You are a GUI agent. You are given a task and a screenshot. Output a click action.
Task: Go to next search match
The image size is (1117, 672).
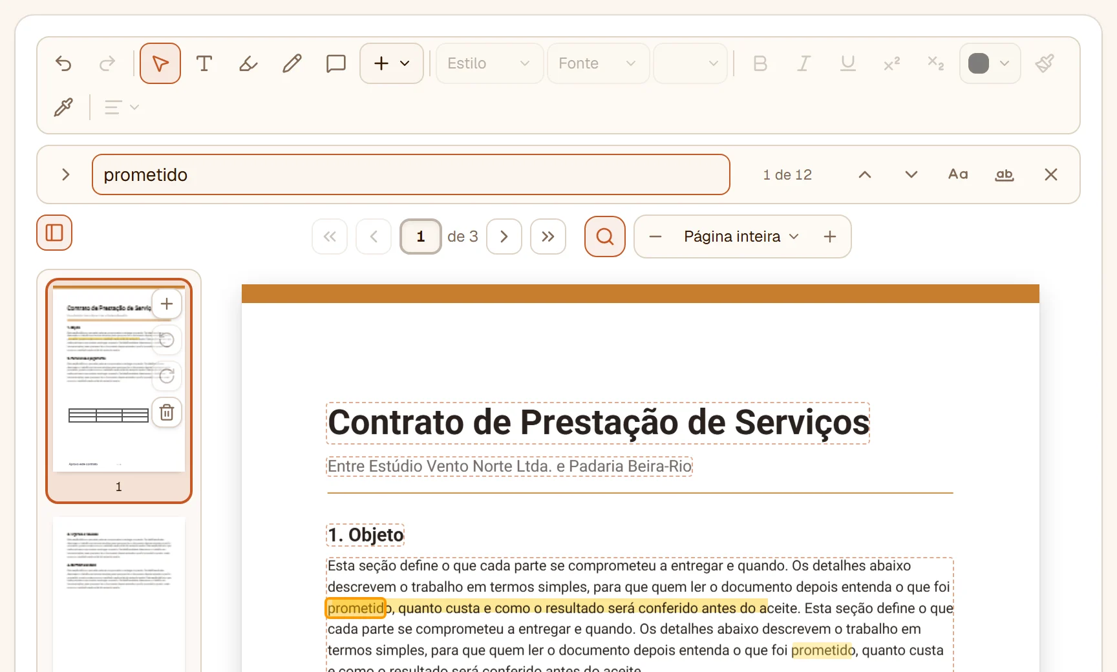(911, 174)
